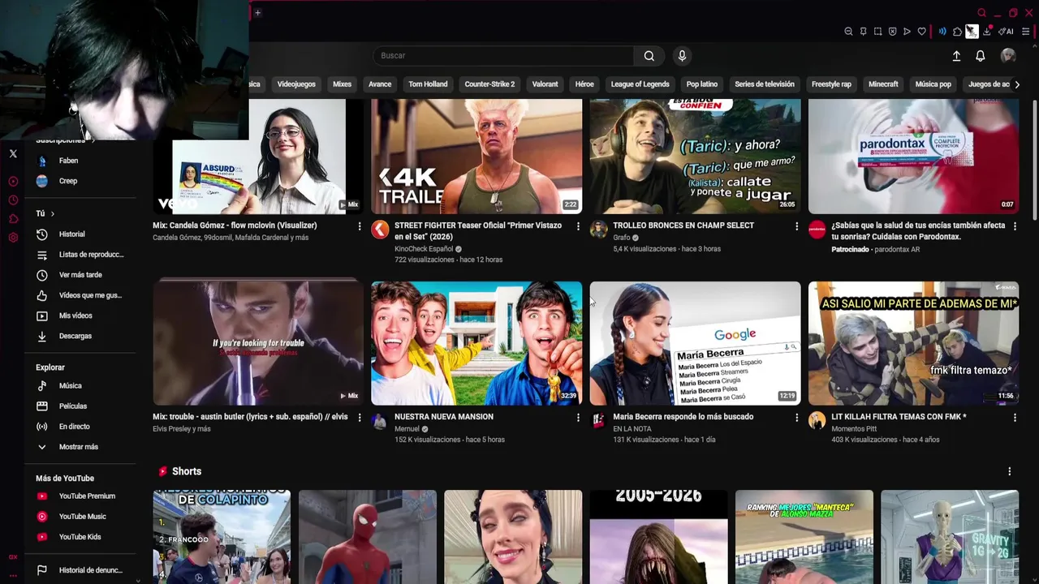Open options menu for NUESTRA NUEVA MANSION video

point(578,417)
